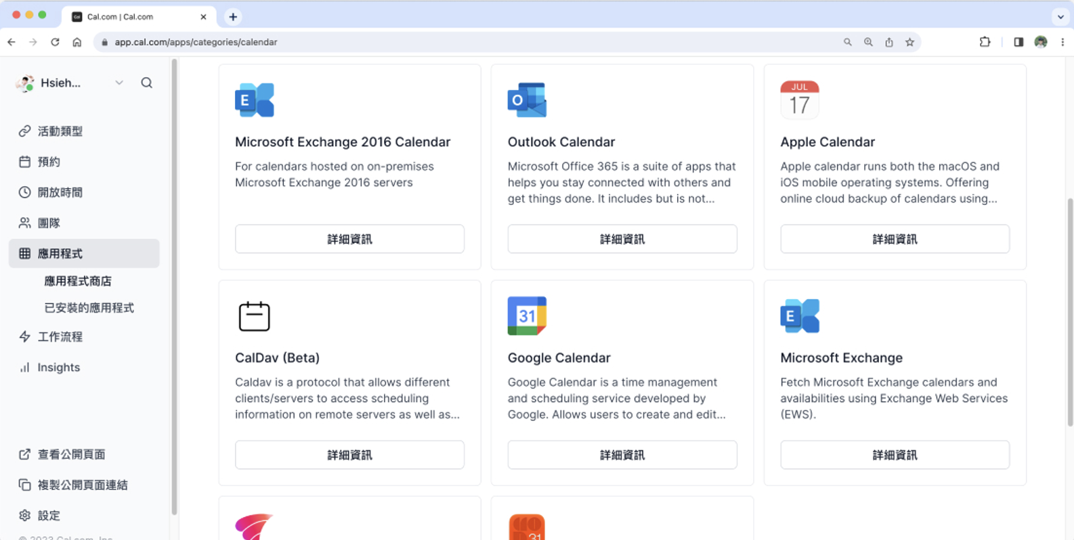Viewport: 1074px width, 540px height.
Task: Close the Cal.com browser tab
Action: coord(203,17)
